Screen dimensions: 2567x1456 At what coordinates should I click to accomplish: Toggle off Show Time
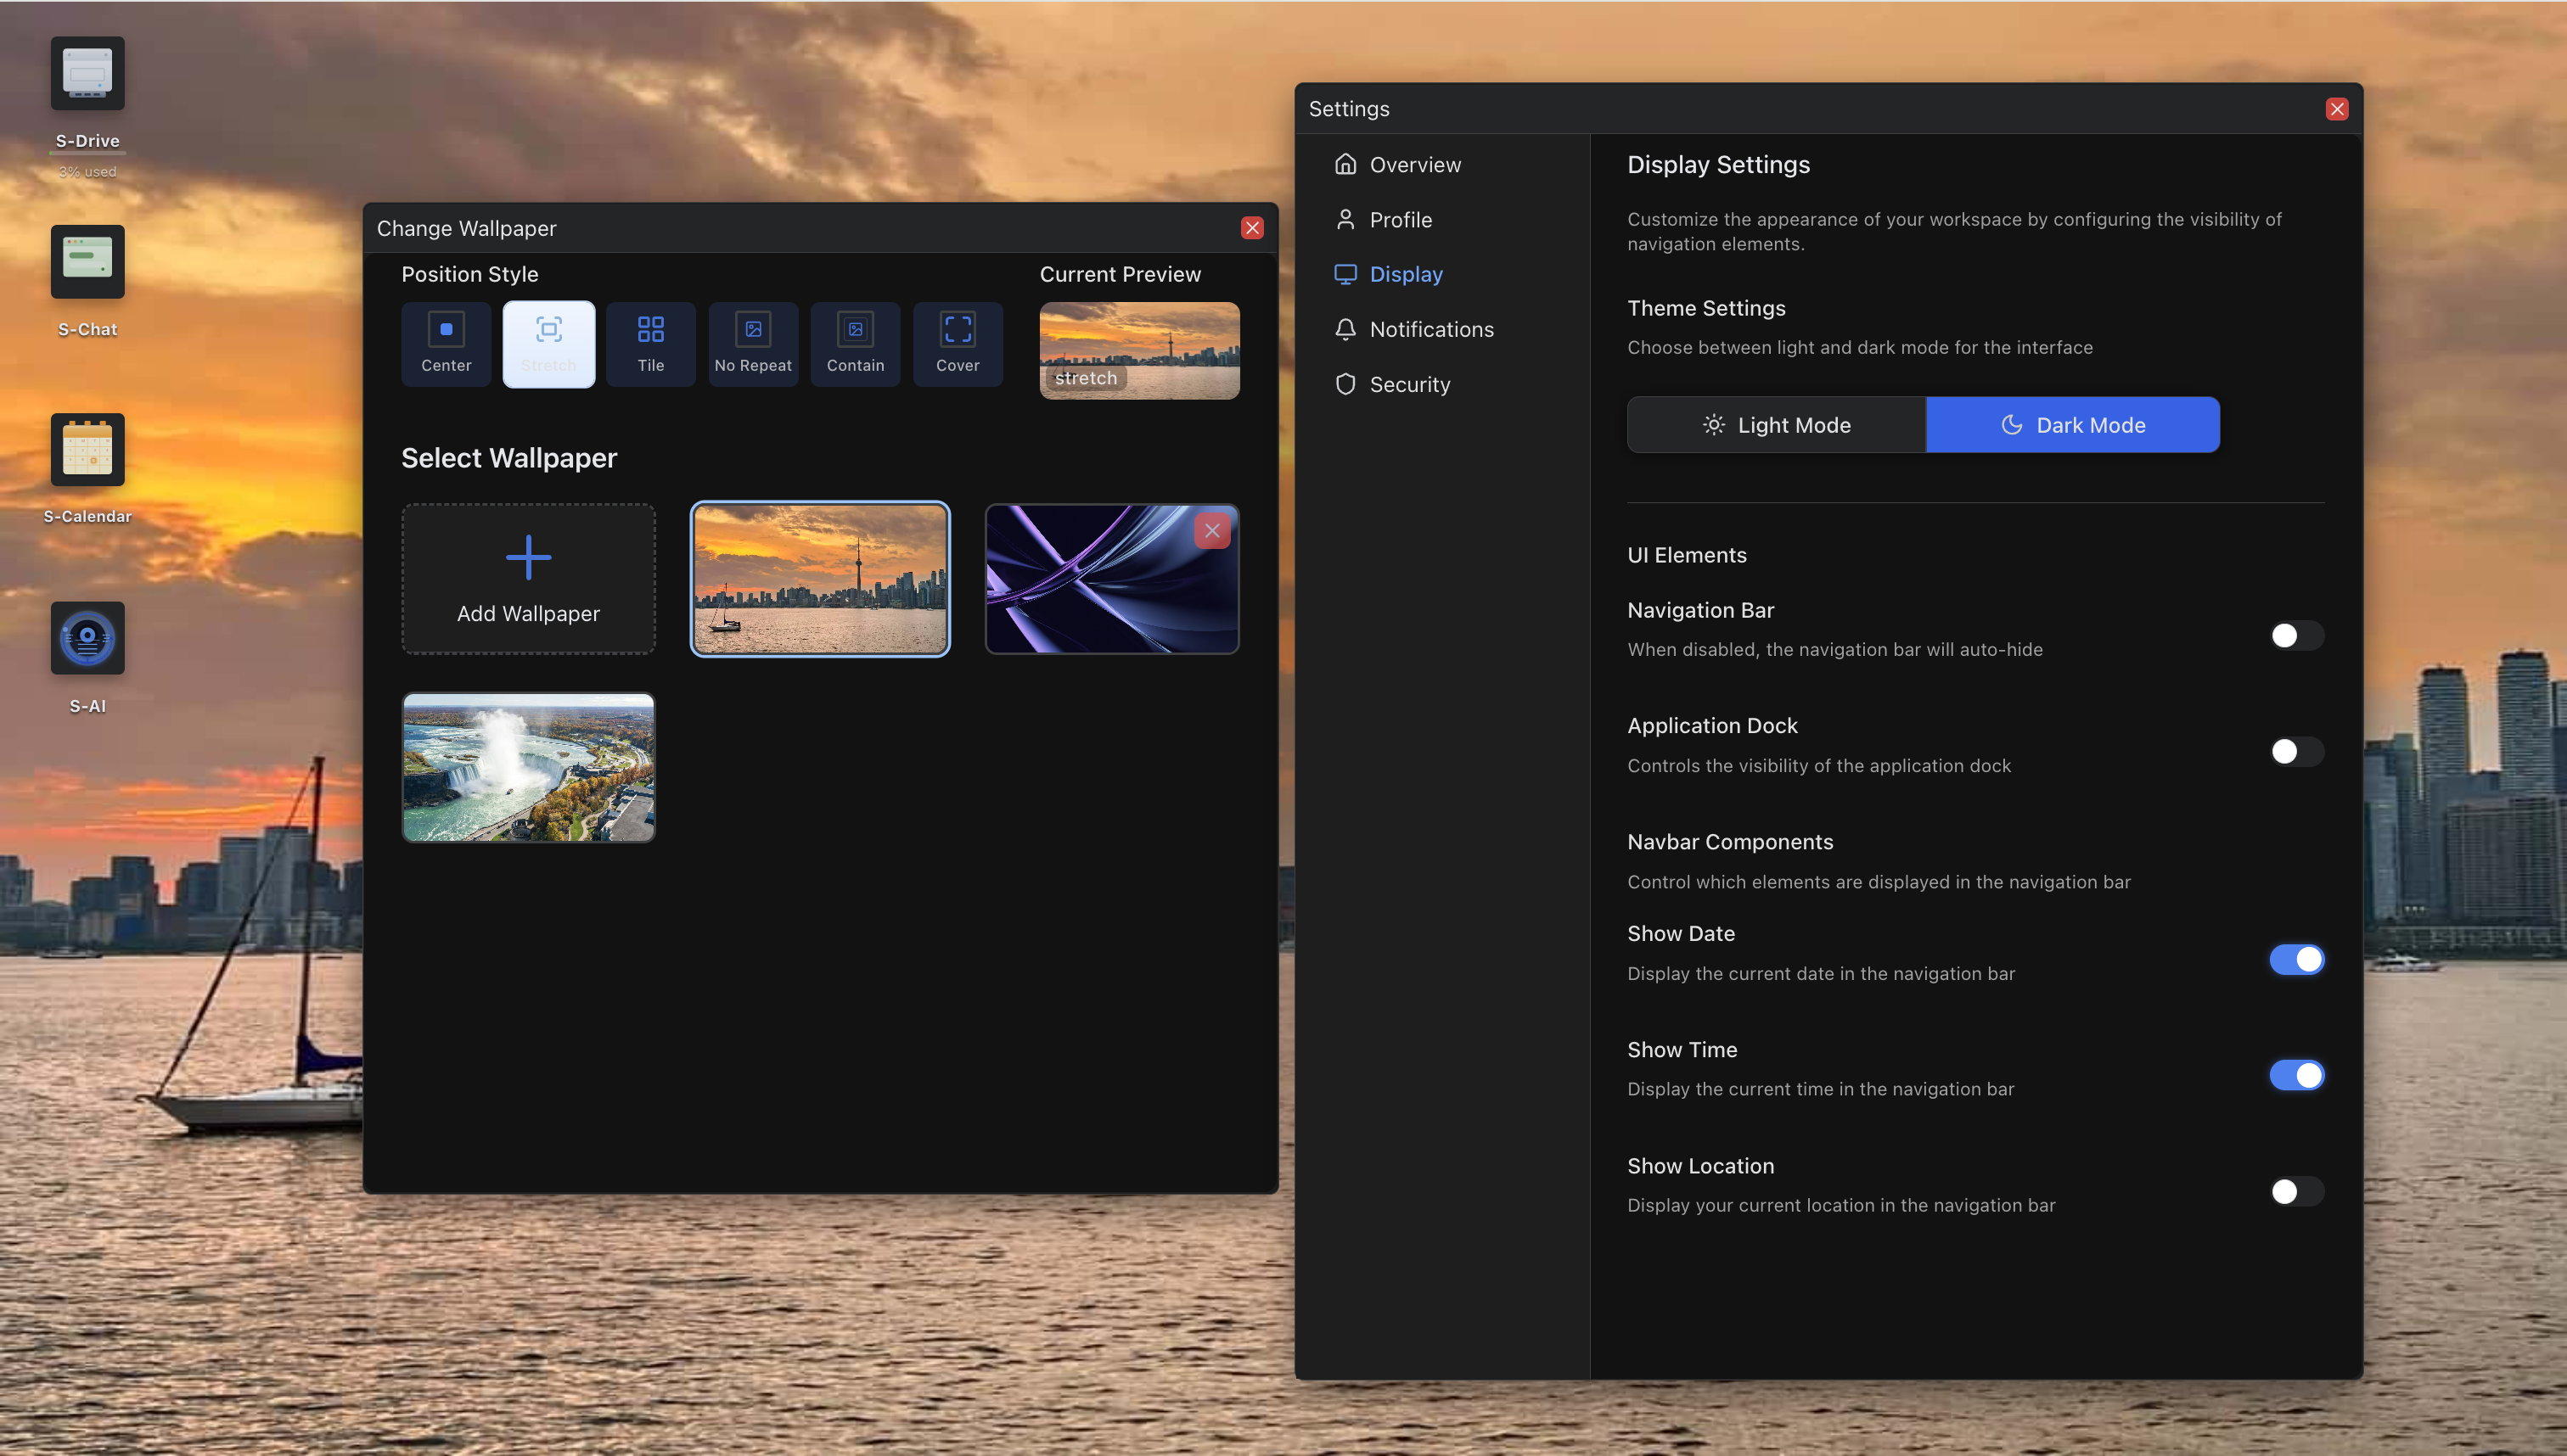pyautogui.click(x=2295, y=1075)
